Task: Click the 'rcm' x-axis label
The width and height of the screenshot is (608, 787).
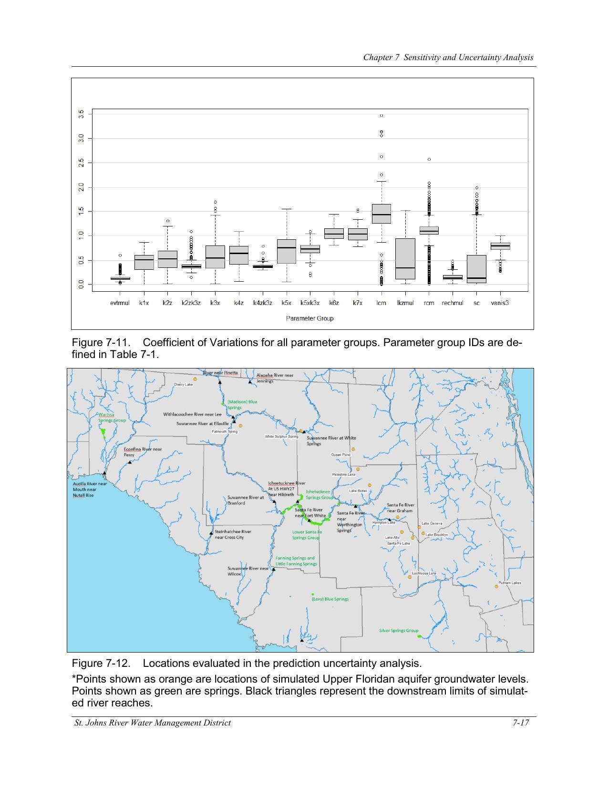Action: click(429, 303)
